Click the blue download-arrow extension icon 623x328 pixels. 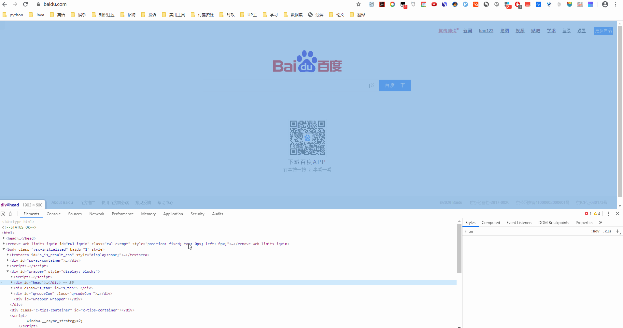click(x=538, y=4)
